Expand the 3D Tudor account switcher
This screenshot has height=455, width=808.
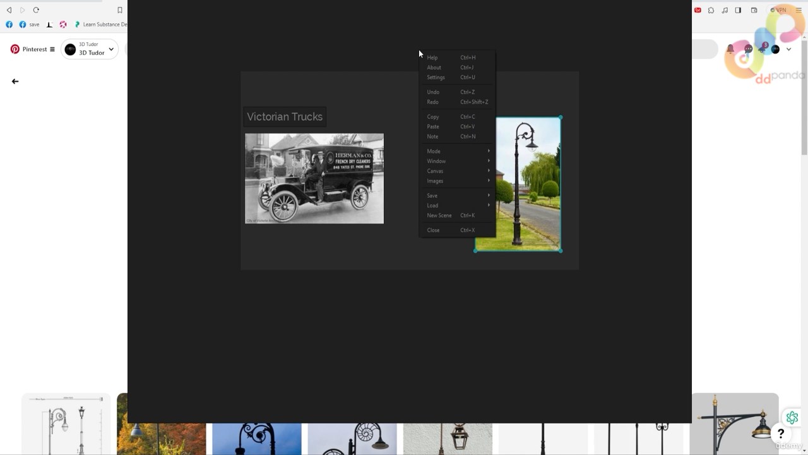(90, 49)
